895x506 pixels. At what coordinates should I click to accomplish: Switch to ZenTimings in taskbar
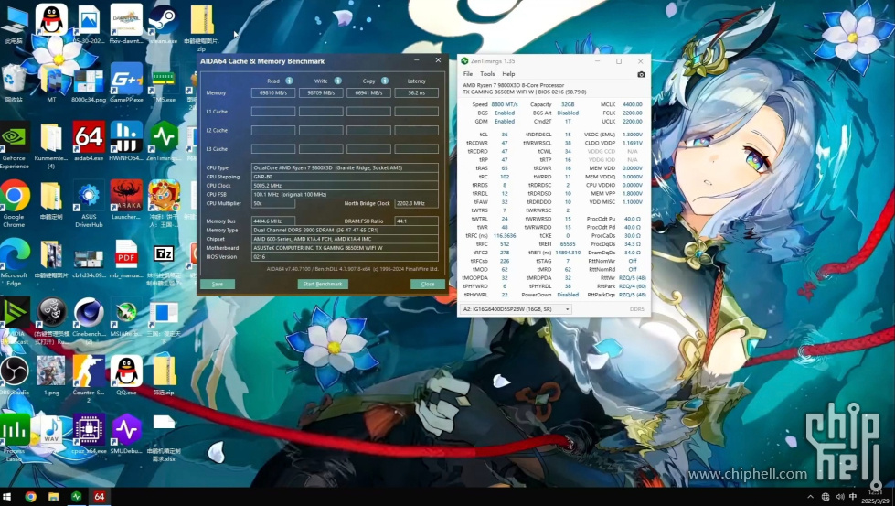[76, 496]
